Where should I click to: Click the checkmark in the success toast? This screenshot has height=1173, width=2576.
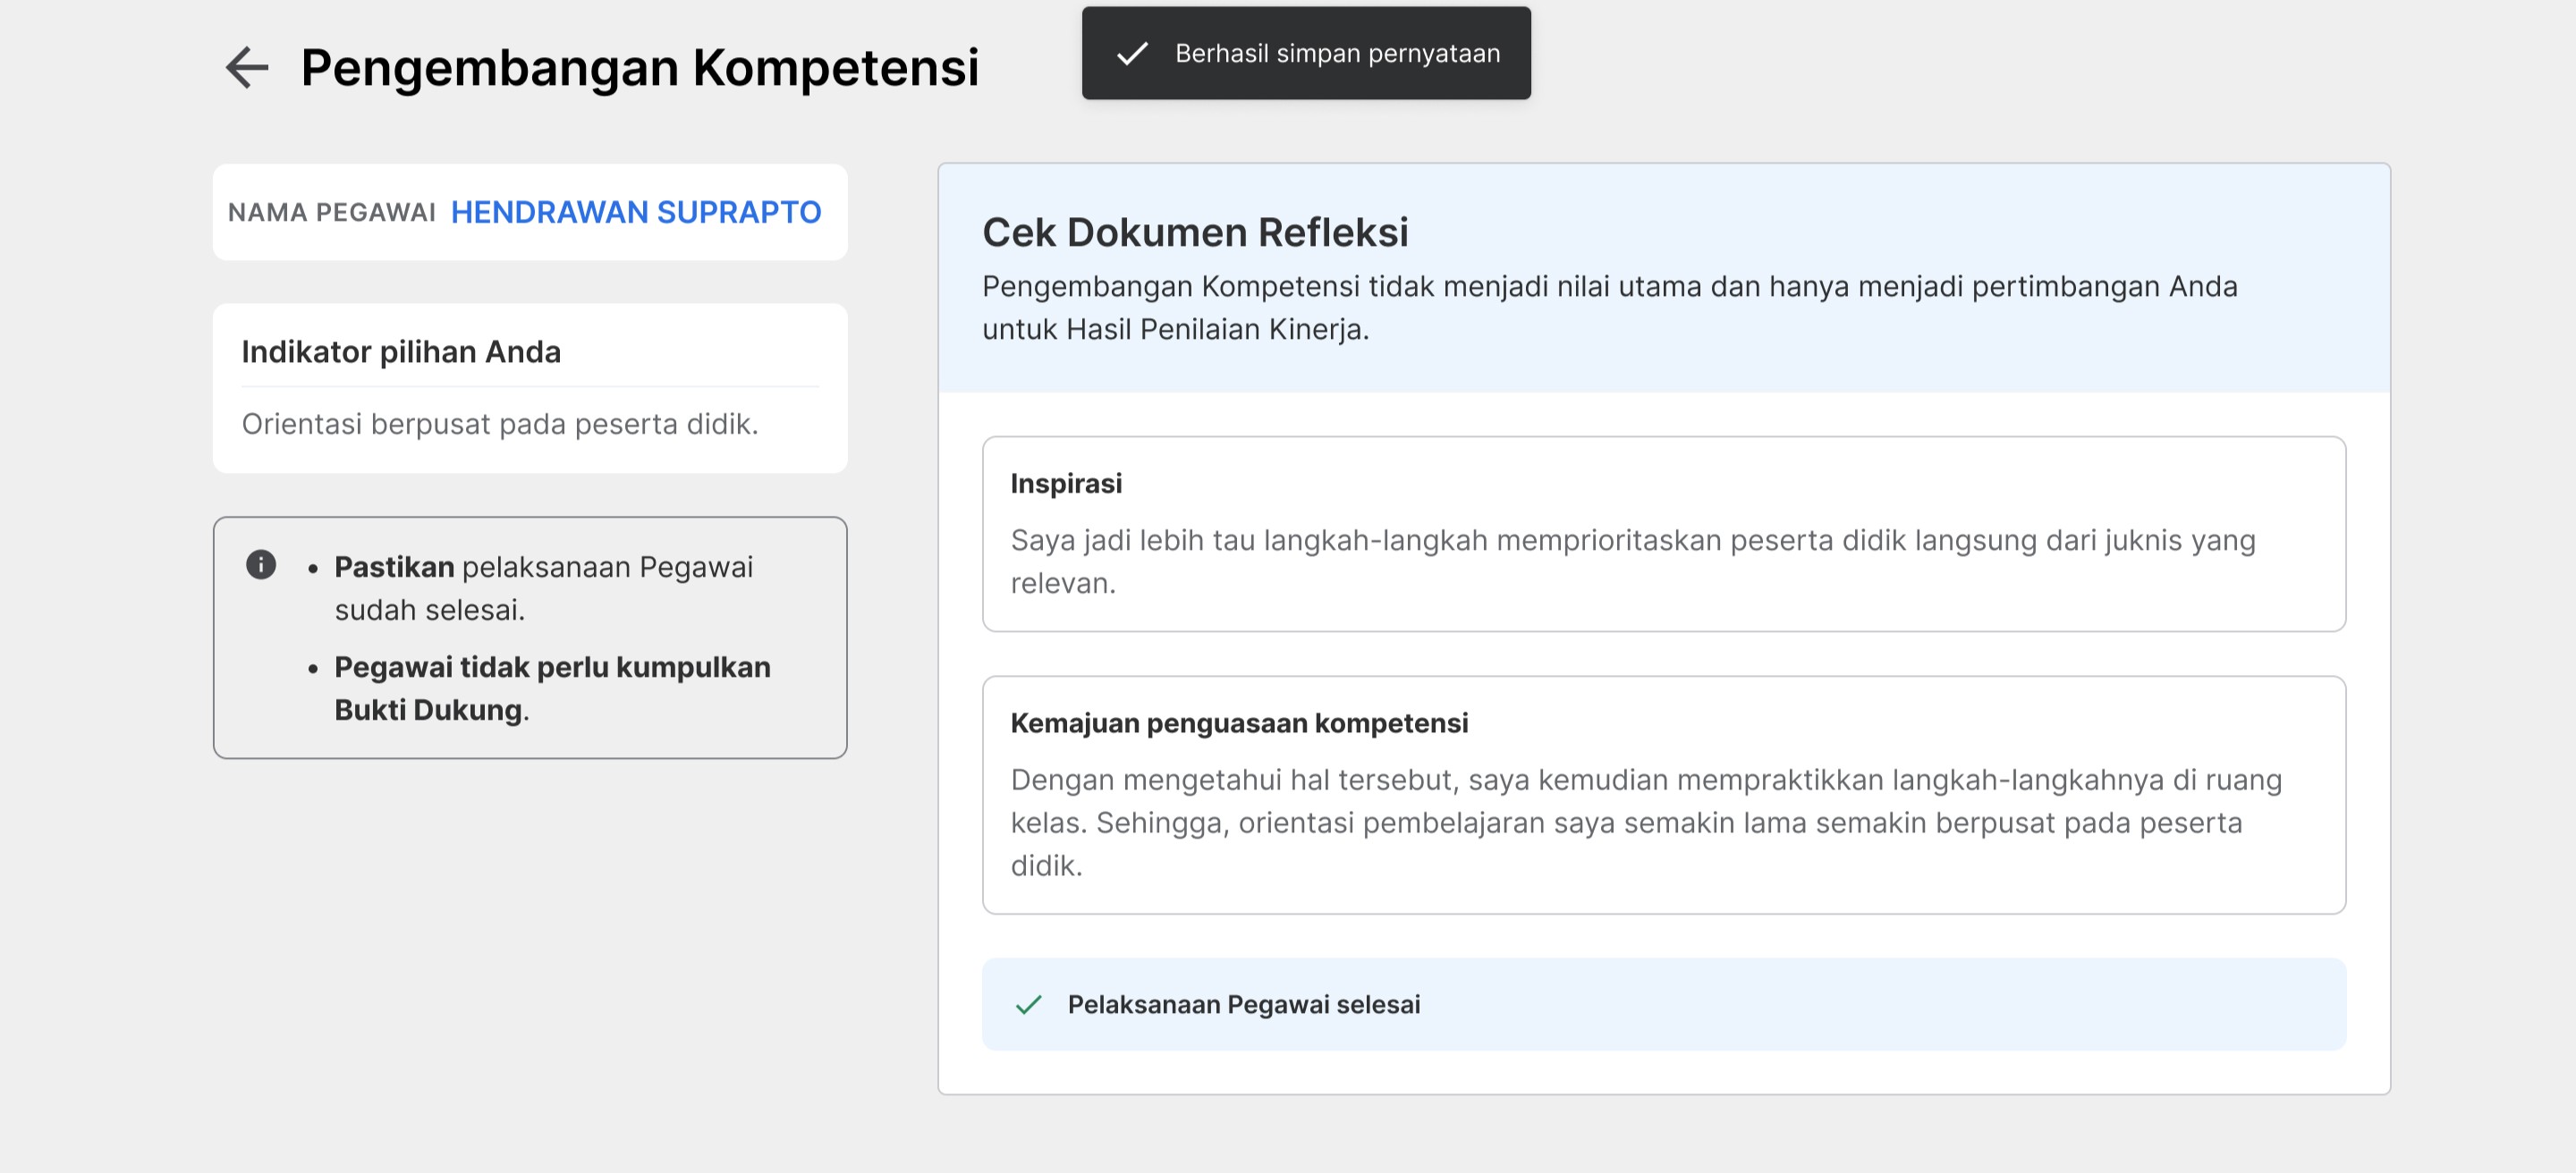pyautogui.click(x=1132, y=53)
